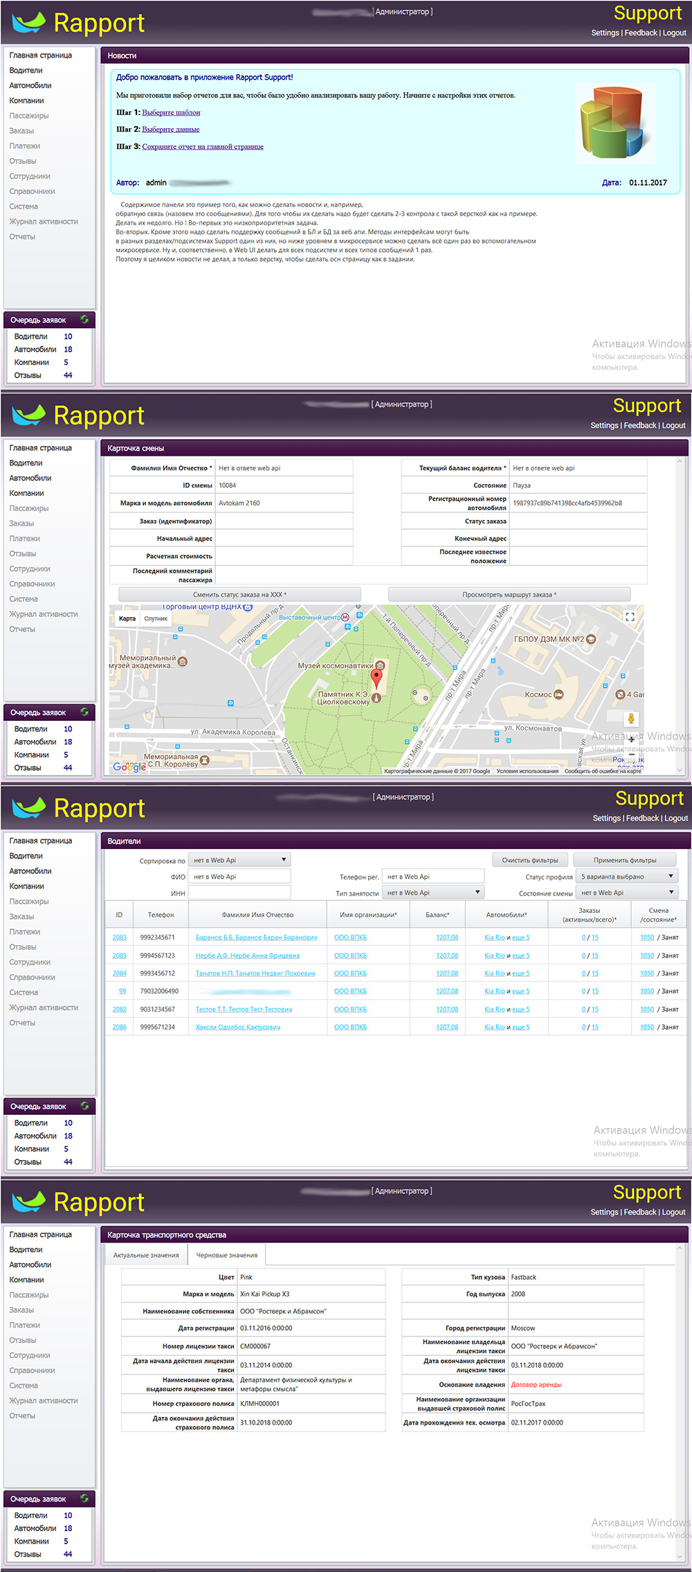692x1572 pixels.
Task: Zoom in the map with the plus button
Action: (631, 739)
